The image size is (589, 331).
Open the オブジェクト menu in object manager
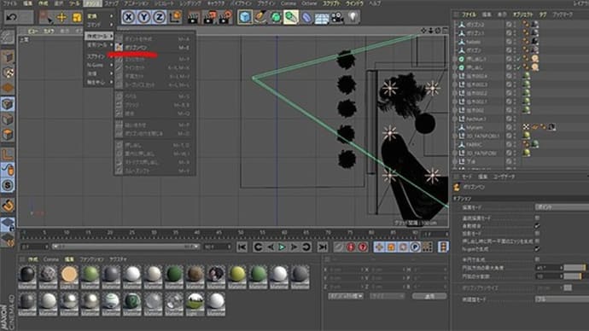click(x=523, y=15)
